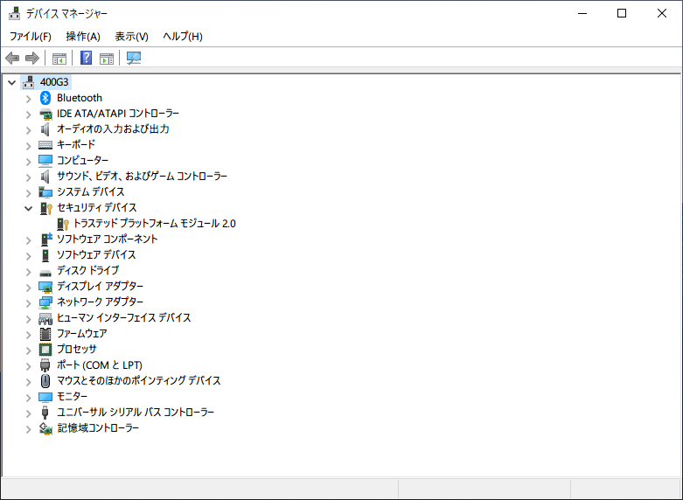Select the モニター label
This screenshot has width=683, height=500.
(72, 396)
